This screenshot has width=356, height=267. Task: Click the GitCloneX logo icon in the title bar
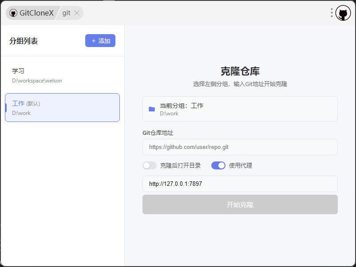(13, 13)
